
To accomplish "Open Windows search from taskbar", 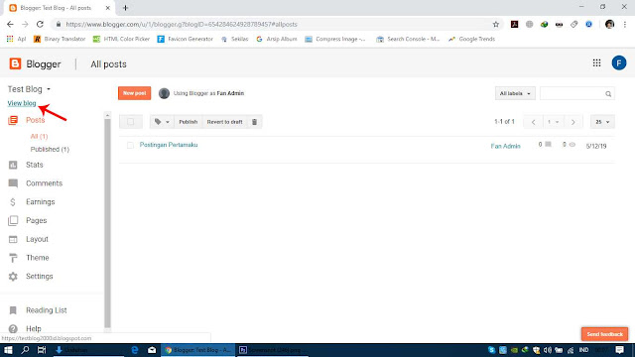I will tap(25, 350).
